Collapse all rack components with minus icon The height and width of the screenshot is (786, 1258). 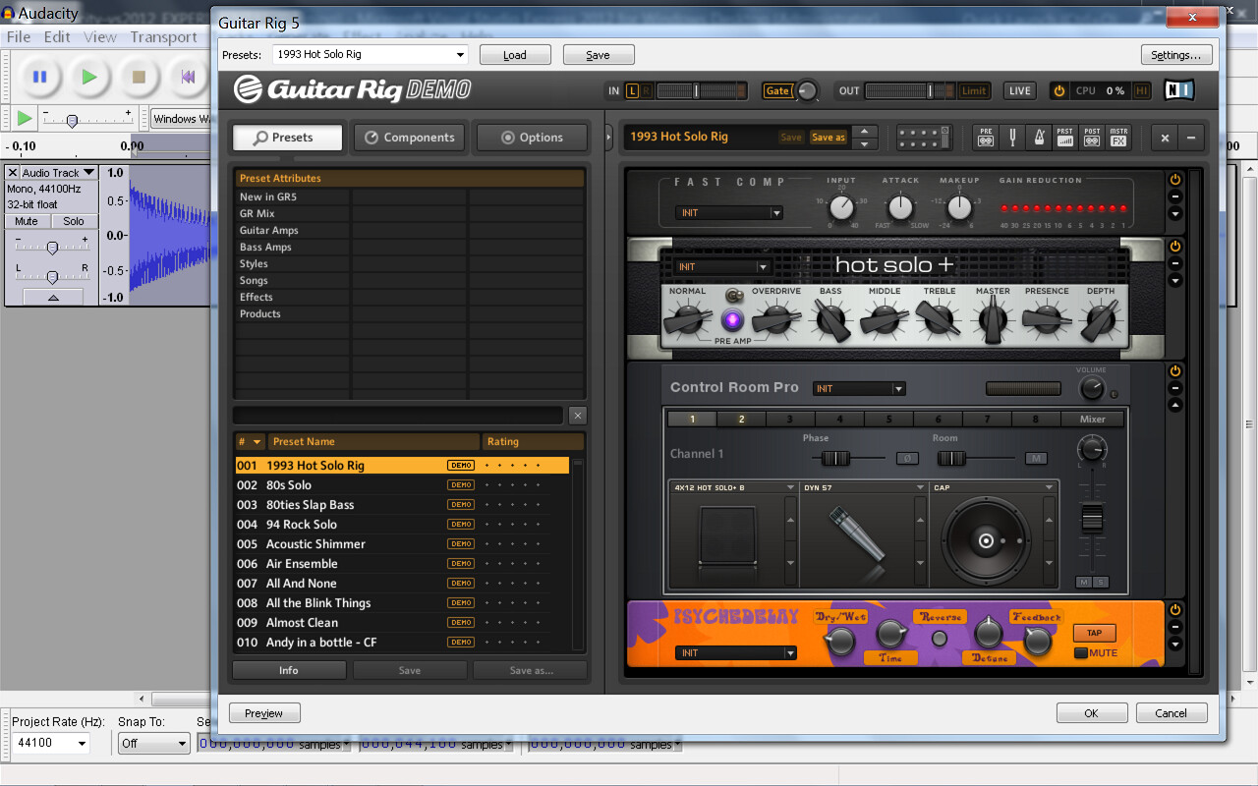[1191, 138]
